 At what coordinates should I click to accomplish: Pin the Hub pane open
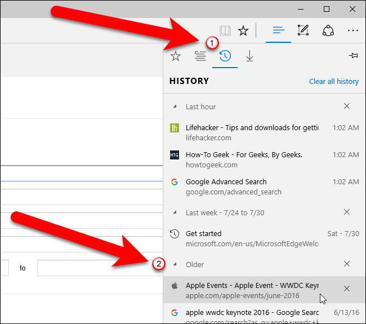point(353,56)
